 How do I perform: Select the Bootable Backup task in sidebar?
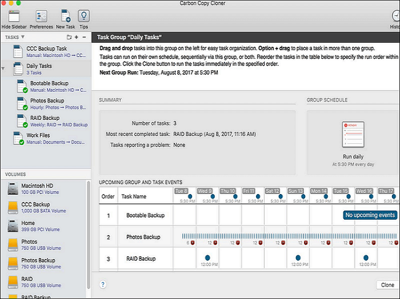tap(46, 86)
